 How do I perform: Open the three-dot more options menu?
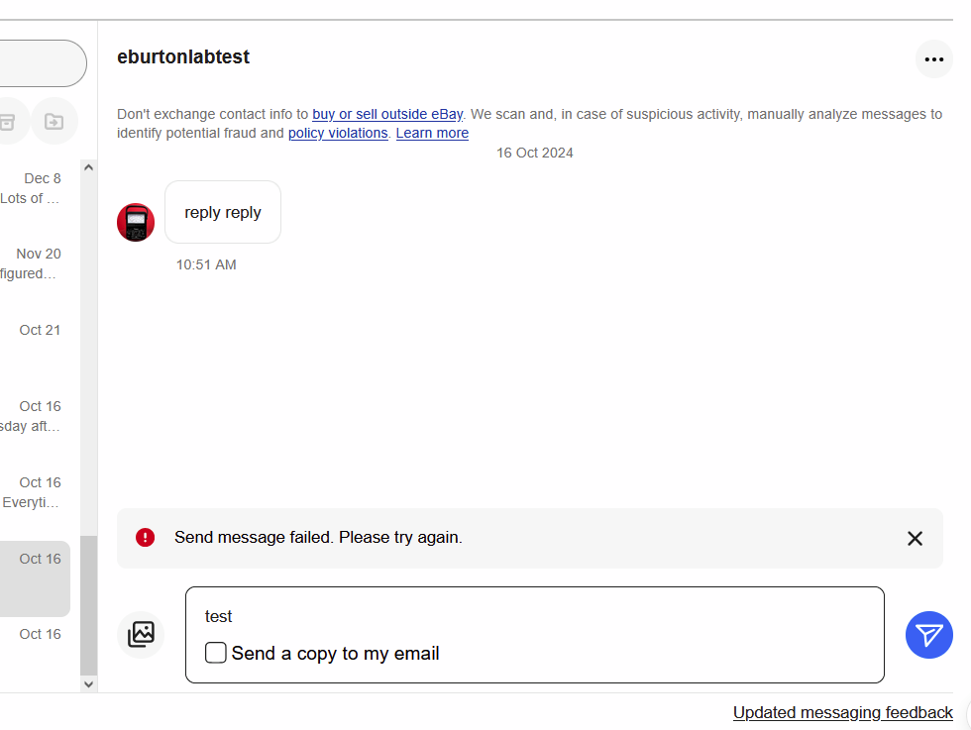point(933,59)
